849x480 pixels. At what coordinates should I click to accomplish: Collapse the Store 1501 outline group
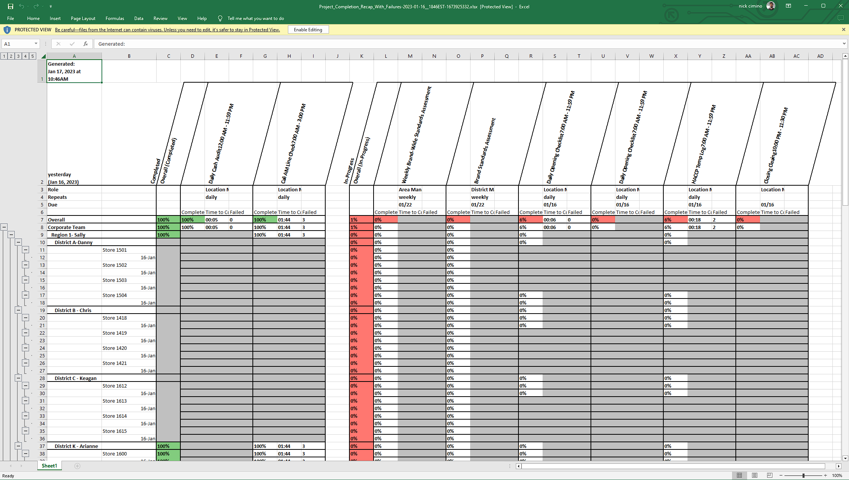pos(26,250)
